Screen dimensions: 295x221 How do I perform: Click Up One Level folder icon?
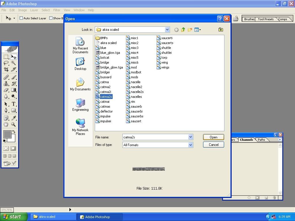pyautogui.click(x=183, y=30)
